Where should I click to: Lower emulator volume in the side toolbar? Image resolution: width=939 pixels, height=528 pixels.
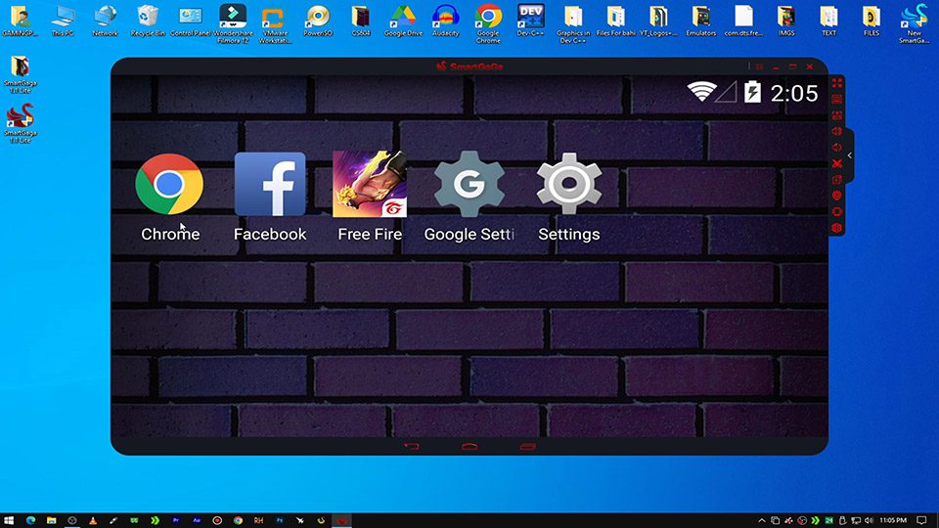837,148
